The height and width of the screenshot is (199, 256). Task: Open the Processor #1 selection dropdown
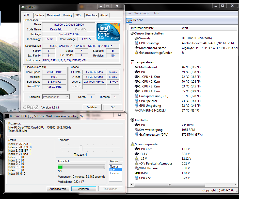(56, 97)
